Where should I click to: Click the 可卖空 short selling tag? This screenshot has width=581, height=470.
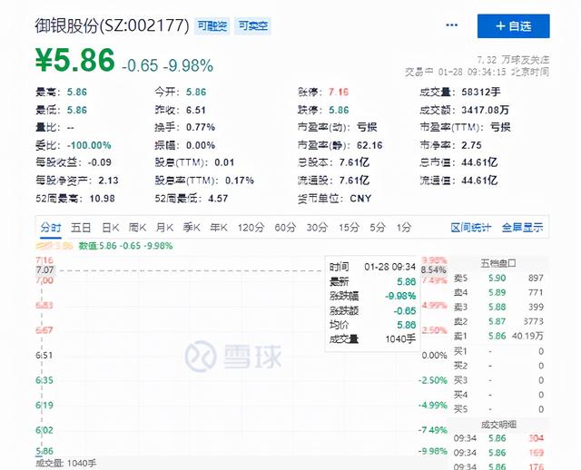[252, 26]
